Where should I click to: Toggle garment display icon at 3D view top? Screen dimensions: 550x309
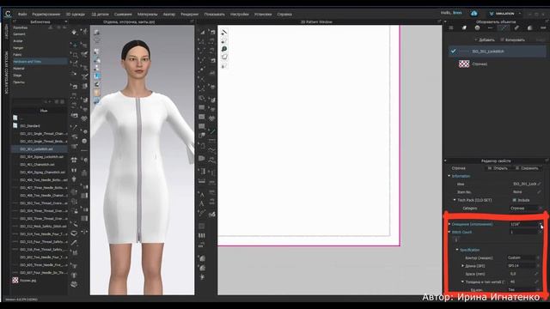(97, 33)
